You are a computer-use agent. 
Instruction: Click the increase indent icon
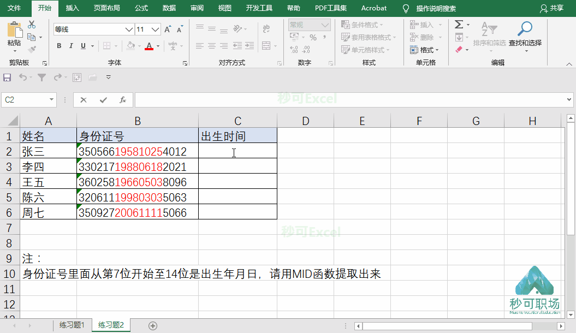point(250,46)
